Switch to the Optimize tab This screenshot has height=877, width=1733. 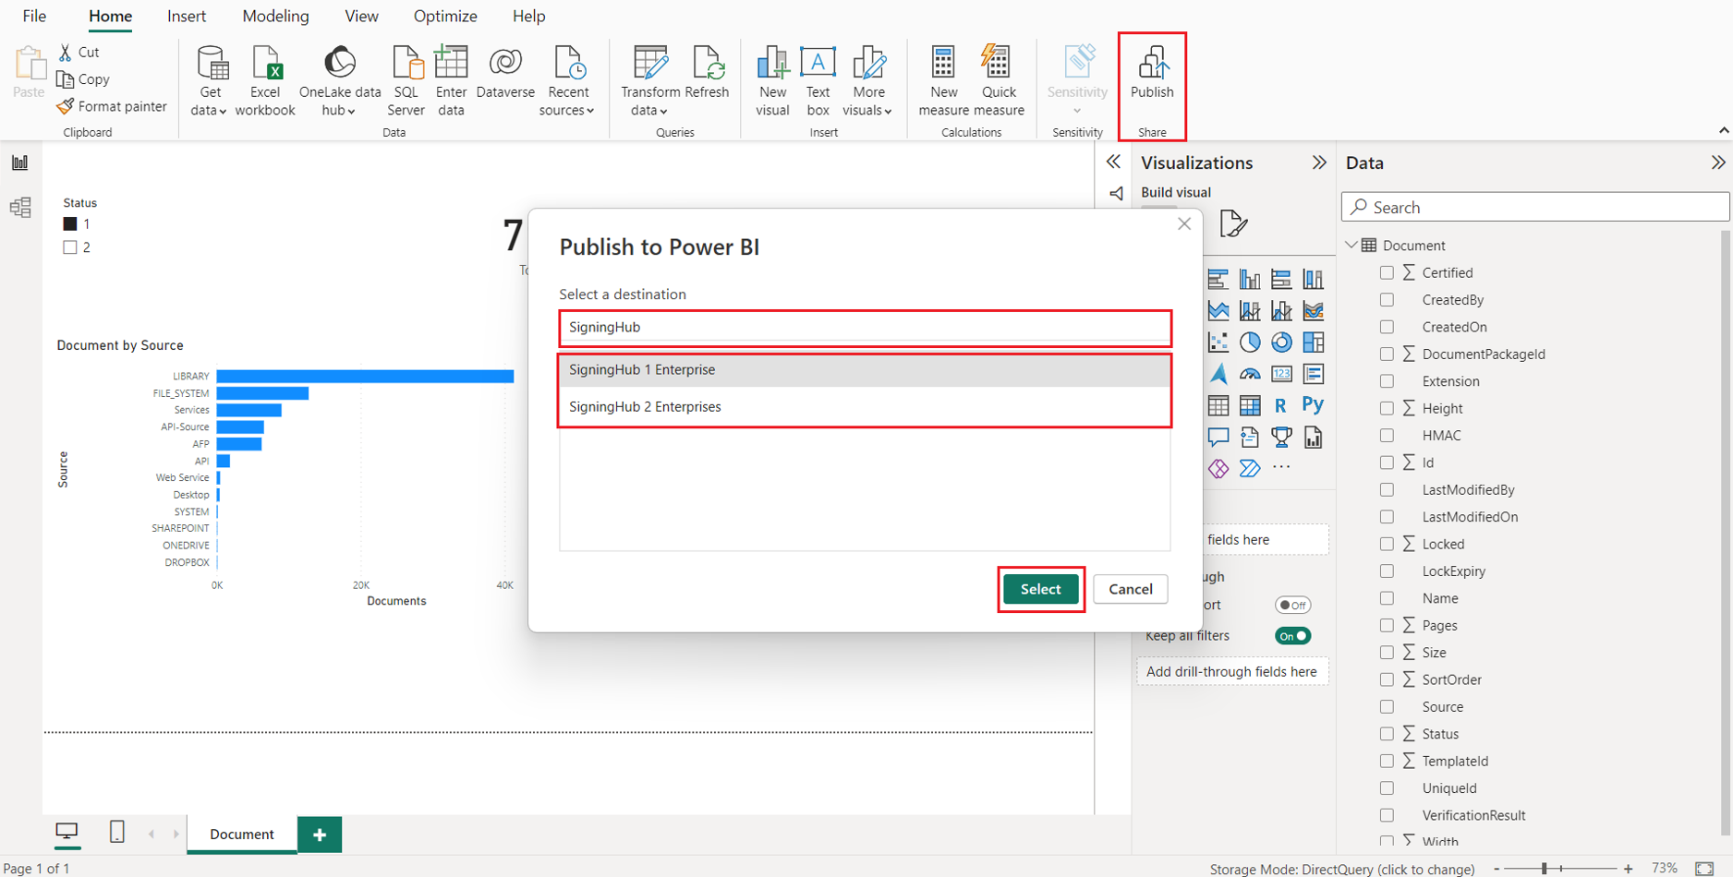445,17
